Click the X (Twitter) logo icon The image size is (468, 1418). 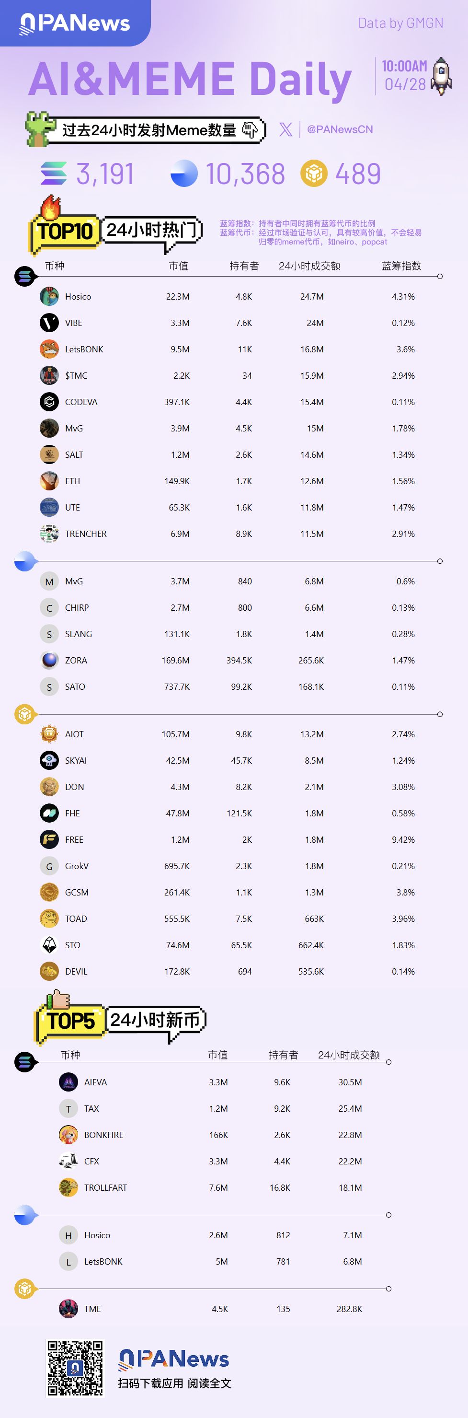285,129
